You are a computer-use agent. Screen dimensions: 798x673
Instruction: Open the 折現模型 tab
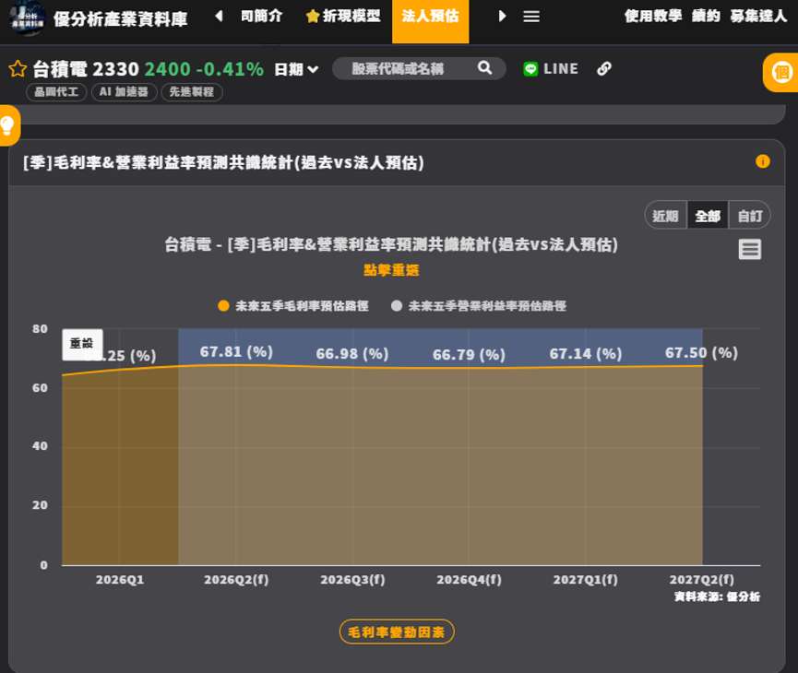point(343,17)
